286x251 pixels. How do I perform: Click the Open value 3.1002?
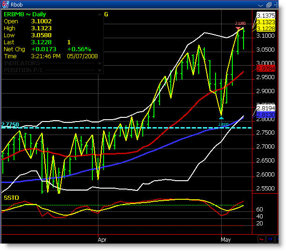pos(41,21)
